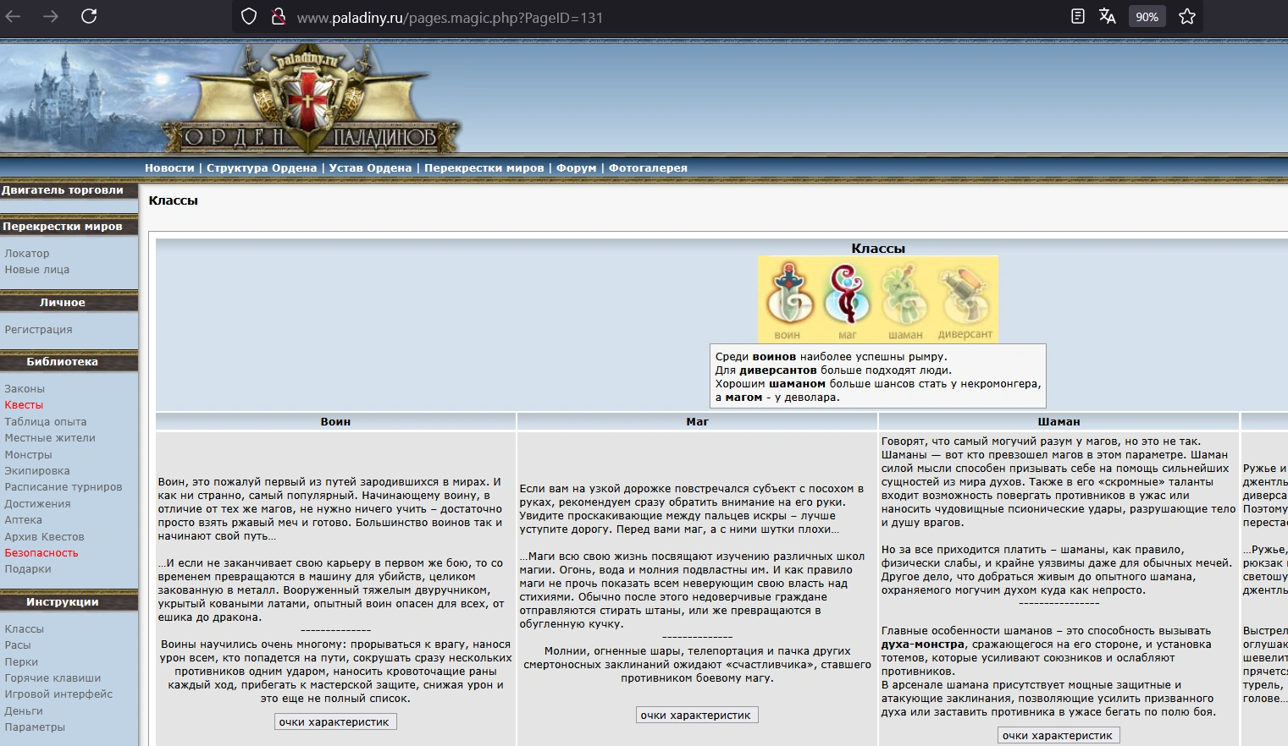Open the Форум menu item
1288x746 pixels.
[x=577, y=168]
